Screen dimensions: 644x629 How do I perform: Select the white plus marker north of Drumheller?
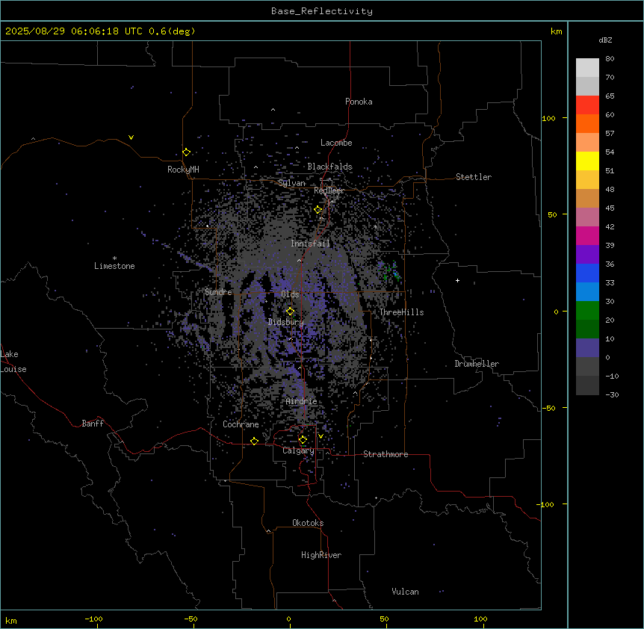click(457, 280)
